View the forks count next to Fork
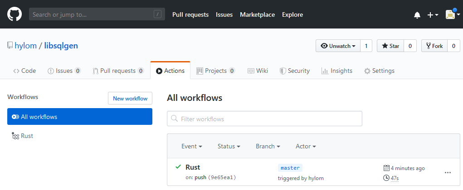Image resolution: width=463 pixels, height=190 pixels. [x=453, y=46]
